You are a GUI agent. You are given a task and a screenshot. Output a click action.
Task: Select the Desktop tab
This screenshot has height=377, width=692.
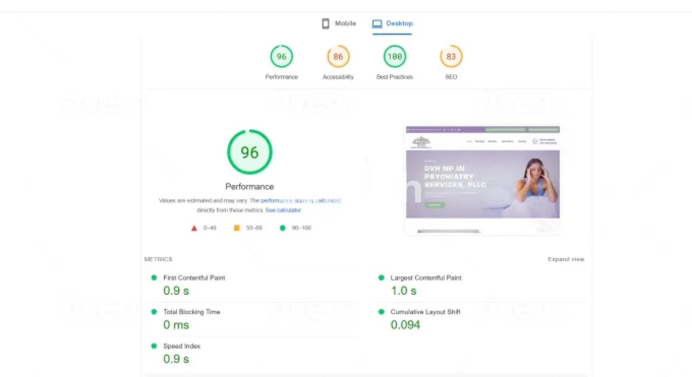pos(392,23)
